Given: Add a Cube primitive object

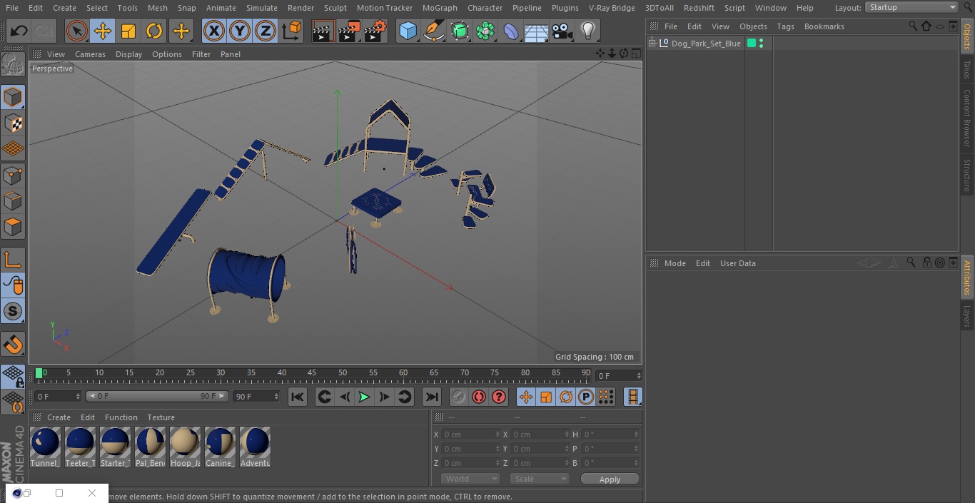Looking at the screenshot, I should click(408, 31).
